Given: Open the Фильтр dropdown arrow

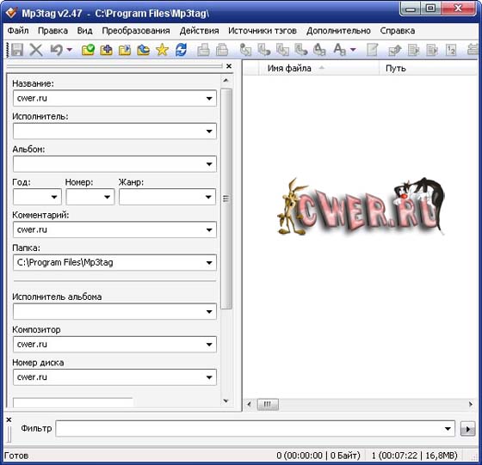Looking at the screenshot, I should click(448, 429).
